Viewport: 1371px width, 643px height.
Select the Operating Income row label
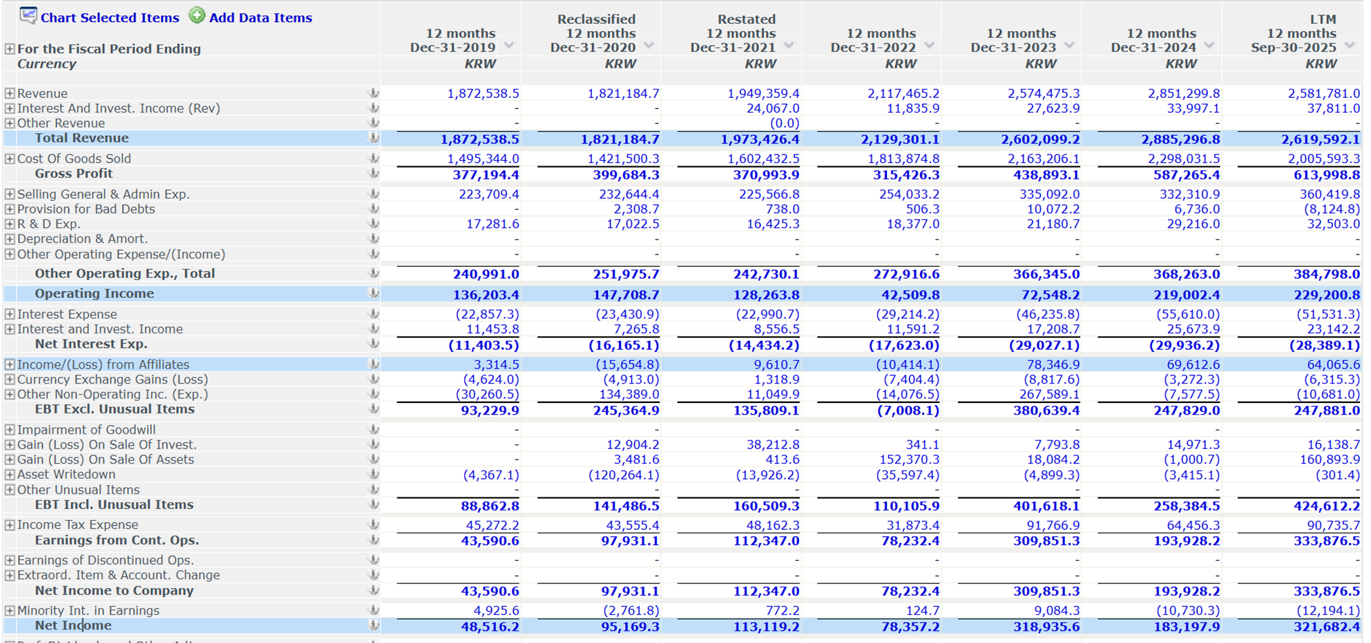(x=95, y=294)
